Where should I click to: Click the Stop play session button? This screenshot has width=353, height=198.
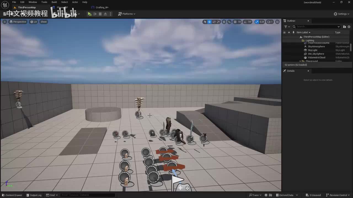tap(100, 14)
